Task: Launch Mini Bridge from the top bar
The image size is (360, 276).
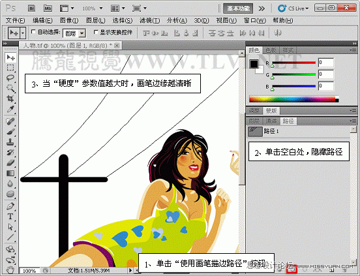Action: pos(48,8)
